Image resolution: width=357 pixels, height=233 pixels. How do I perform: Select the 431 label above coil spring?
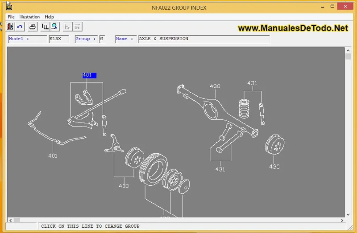[252, 83]
